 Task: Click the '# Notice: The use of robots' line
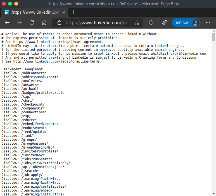click(79, 34)
